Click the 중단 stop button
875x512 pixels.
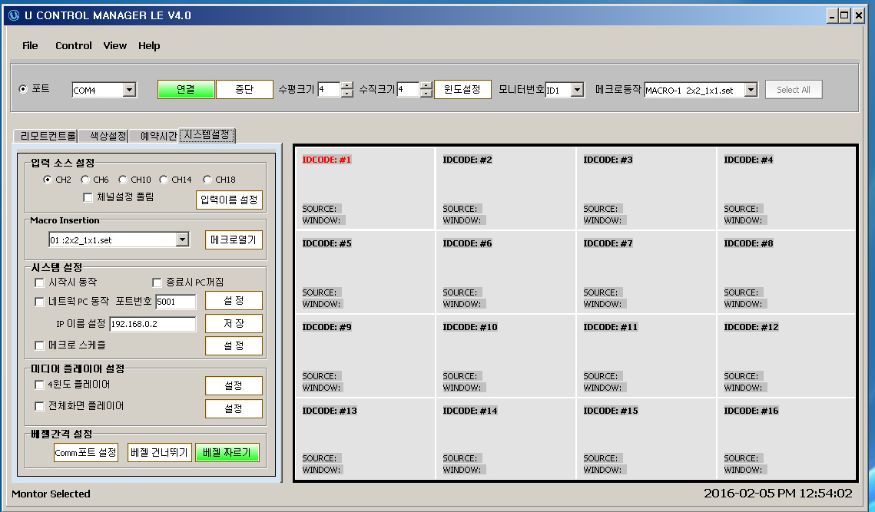pyautogui.click(x=244, y=89)
